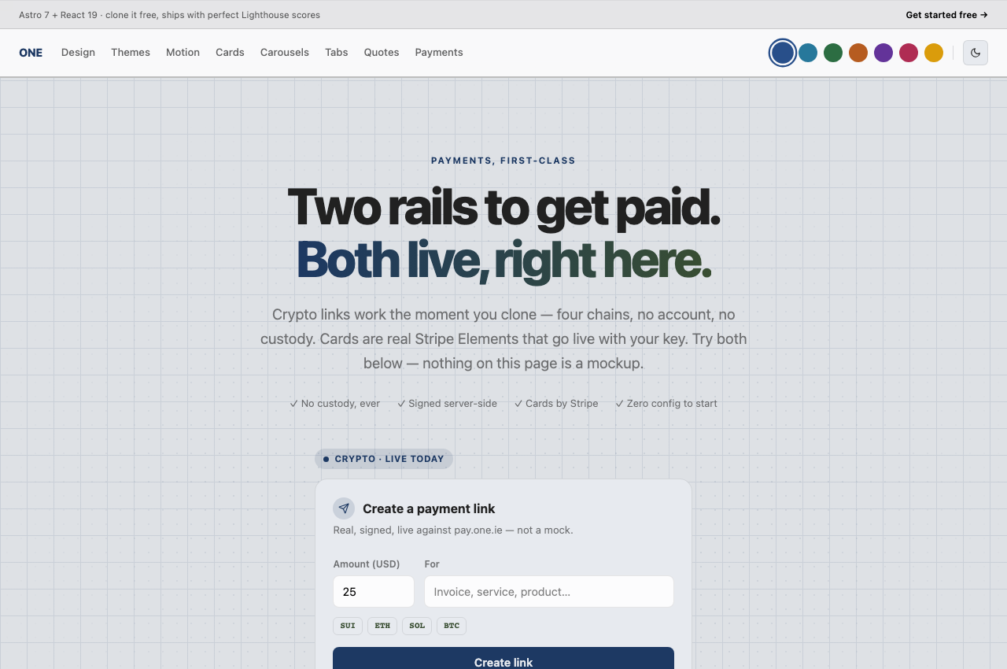Navigate to the Payments page
The height and width of the screenshot is (669, 1007).
(439, 53)
